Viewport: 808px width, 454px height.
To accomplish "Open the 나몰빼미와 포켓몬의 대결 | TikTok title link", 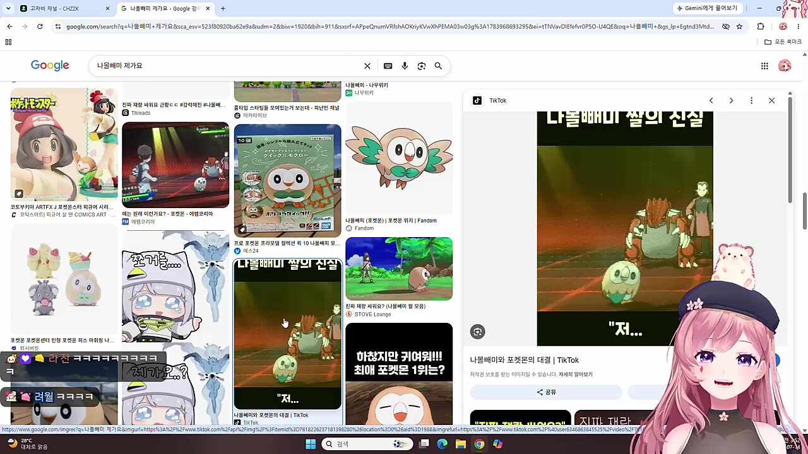I will pyautogui.click(x=525, y=360).
